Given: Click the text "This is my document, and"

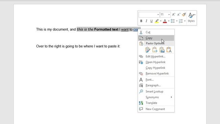Looking at the screenshot, I should coord(56,29).
